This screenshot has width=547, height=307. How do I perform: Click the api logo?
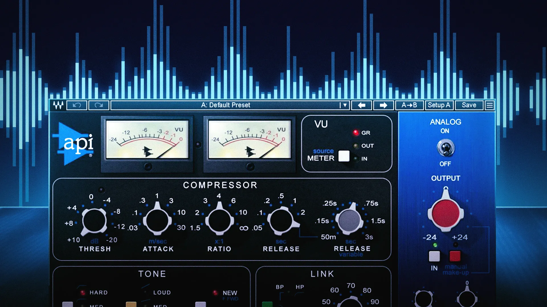click(74, 144)
